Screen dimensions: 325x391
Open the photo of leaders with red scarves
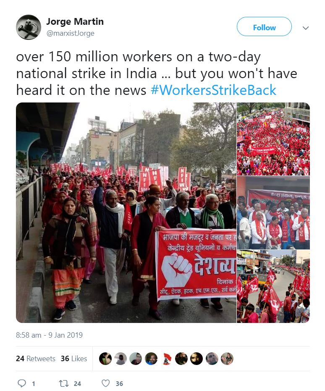(273, 213)
